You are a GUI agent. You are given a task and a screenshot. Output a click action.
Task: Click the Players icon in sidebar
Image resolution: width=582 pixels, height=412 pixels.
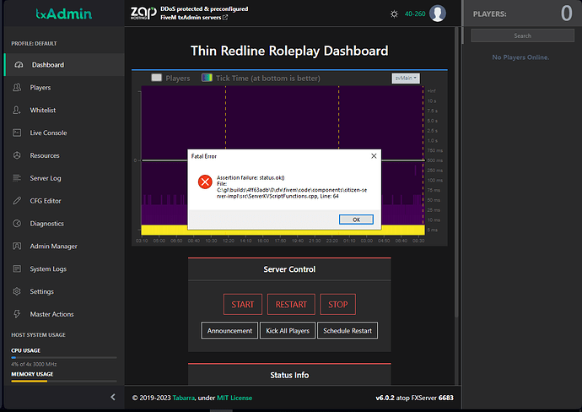pos(18,88)
